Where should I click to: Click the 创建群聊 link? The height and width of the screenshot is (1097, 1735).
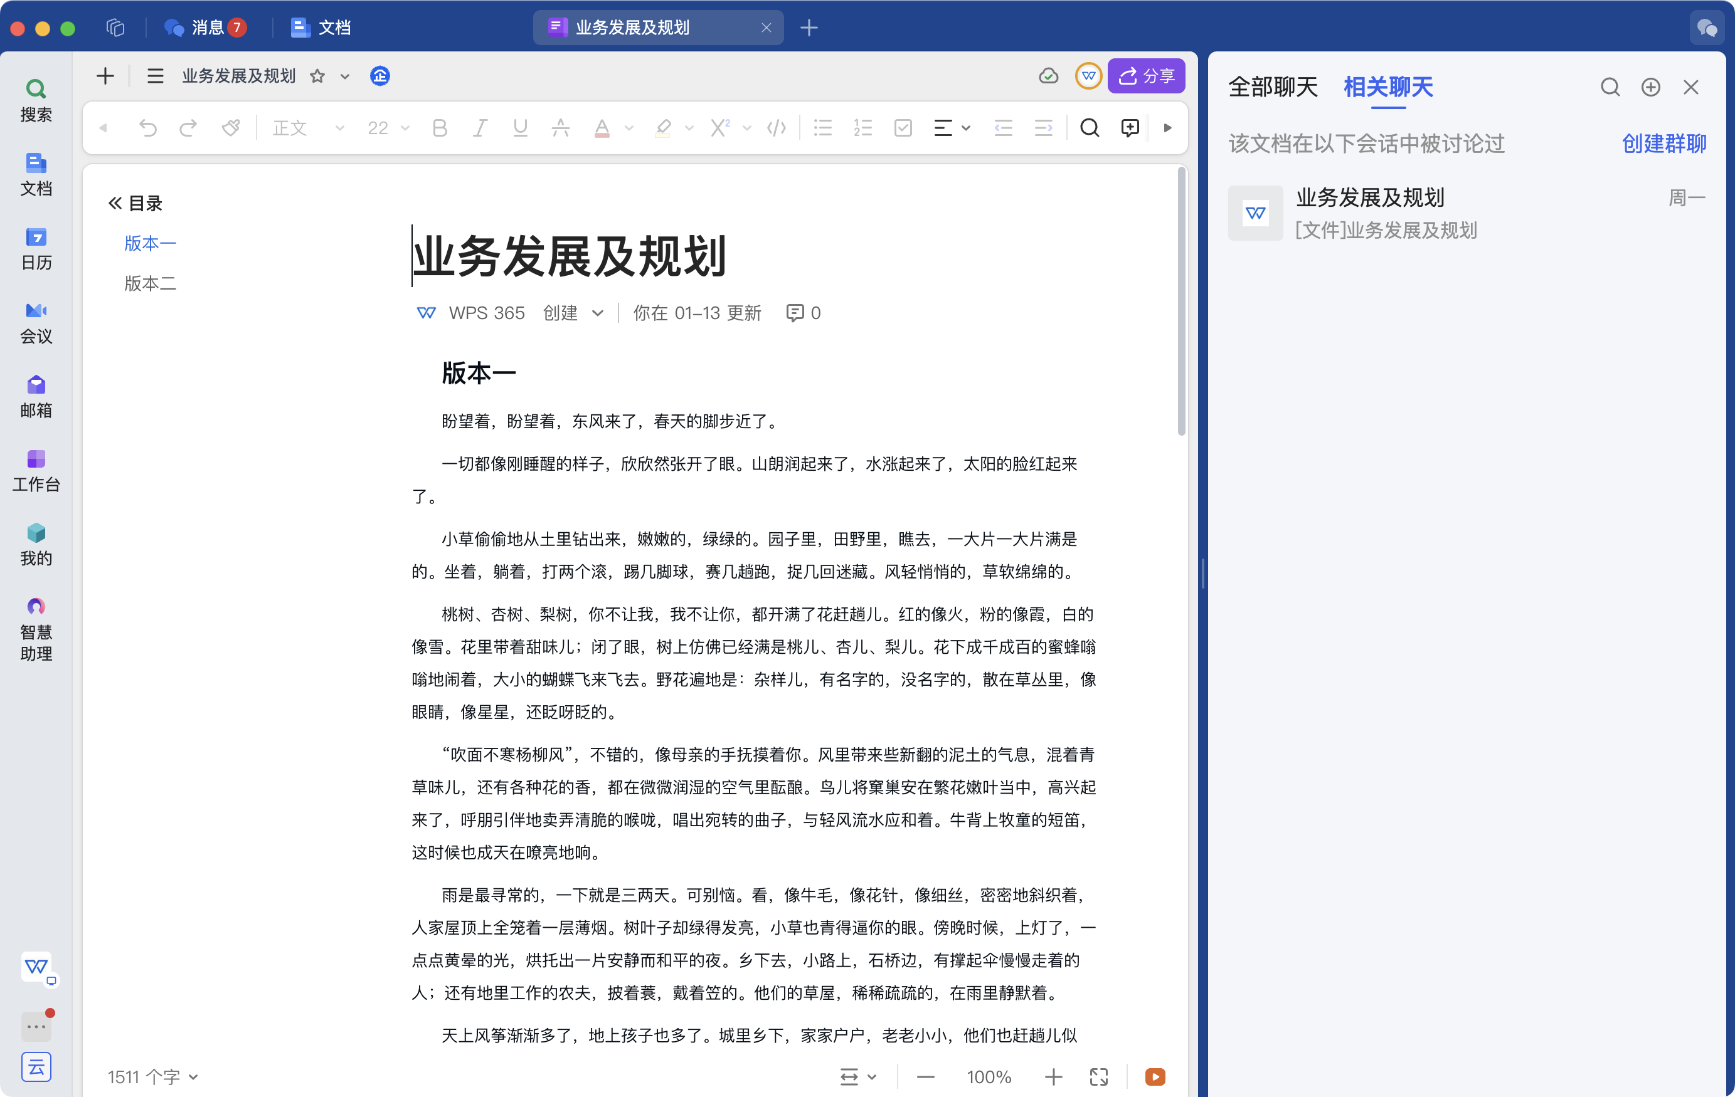[1663, 144]
